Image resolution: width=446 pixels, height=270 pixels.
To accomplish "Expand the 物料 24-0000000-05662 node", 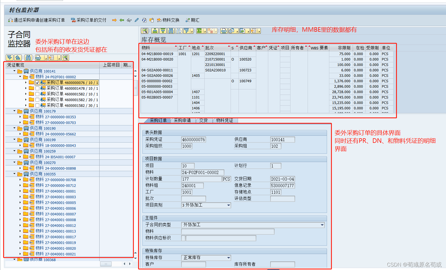I will coord(20,134).
